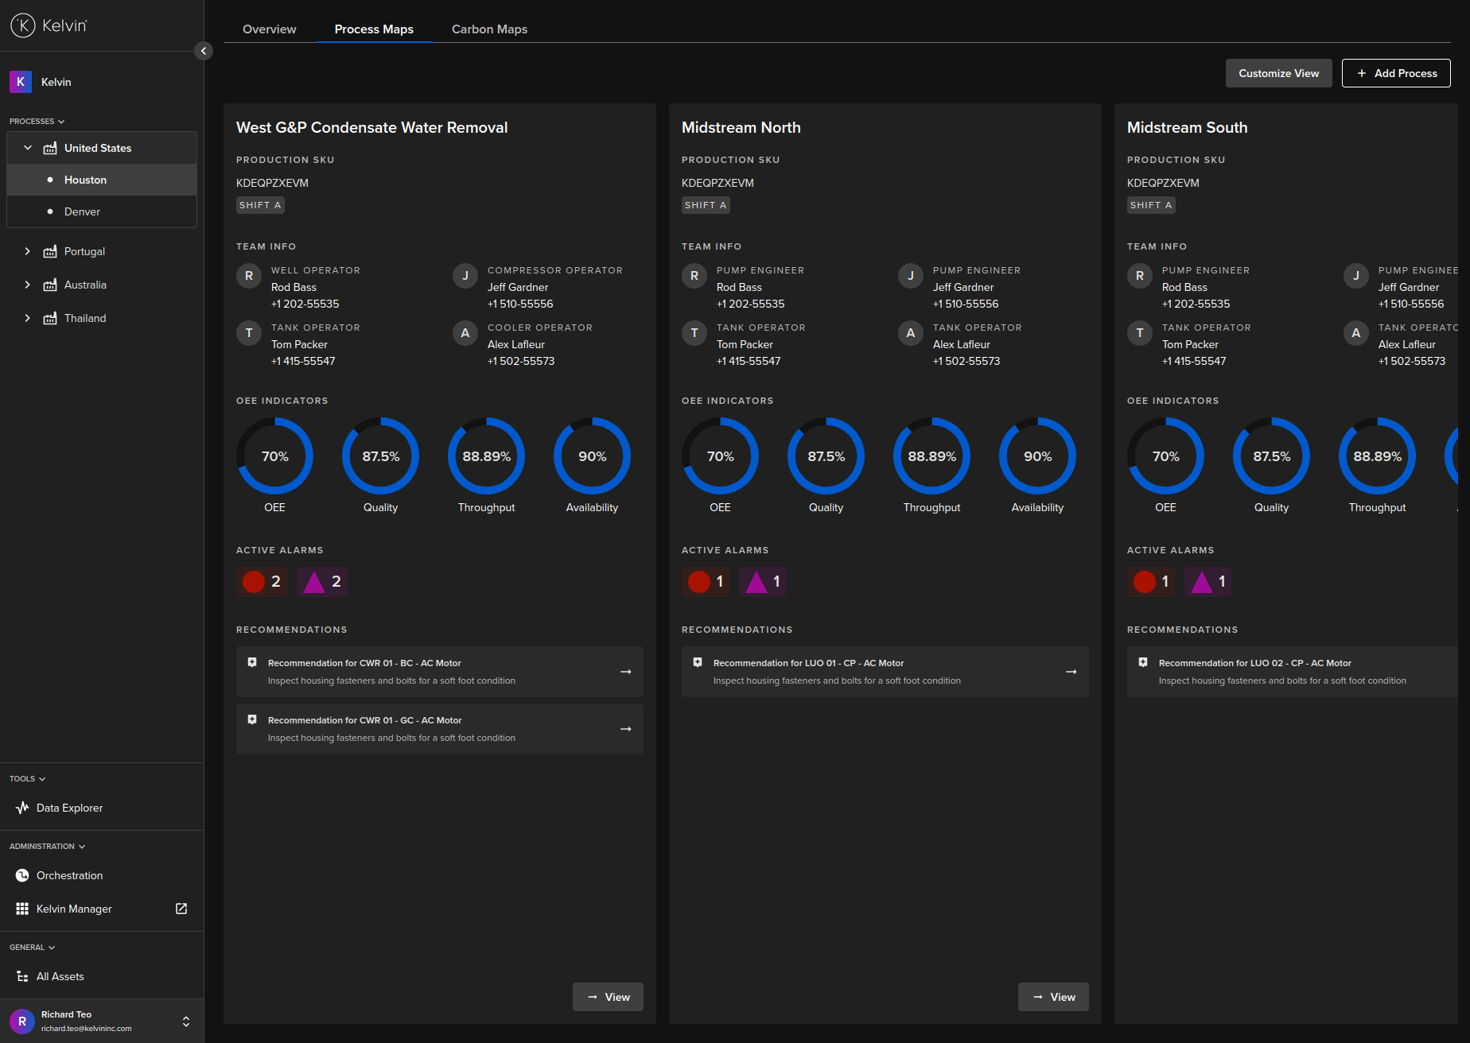Open the Overview tab
This screenshot has height=1043, width=1470.
pos(269,29)
